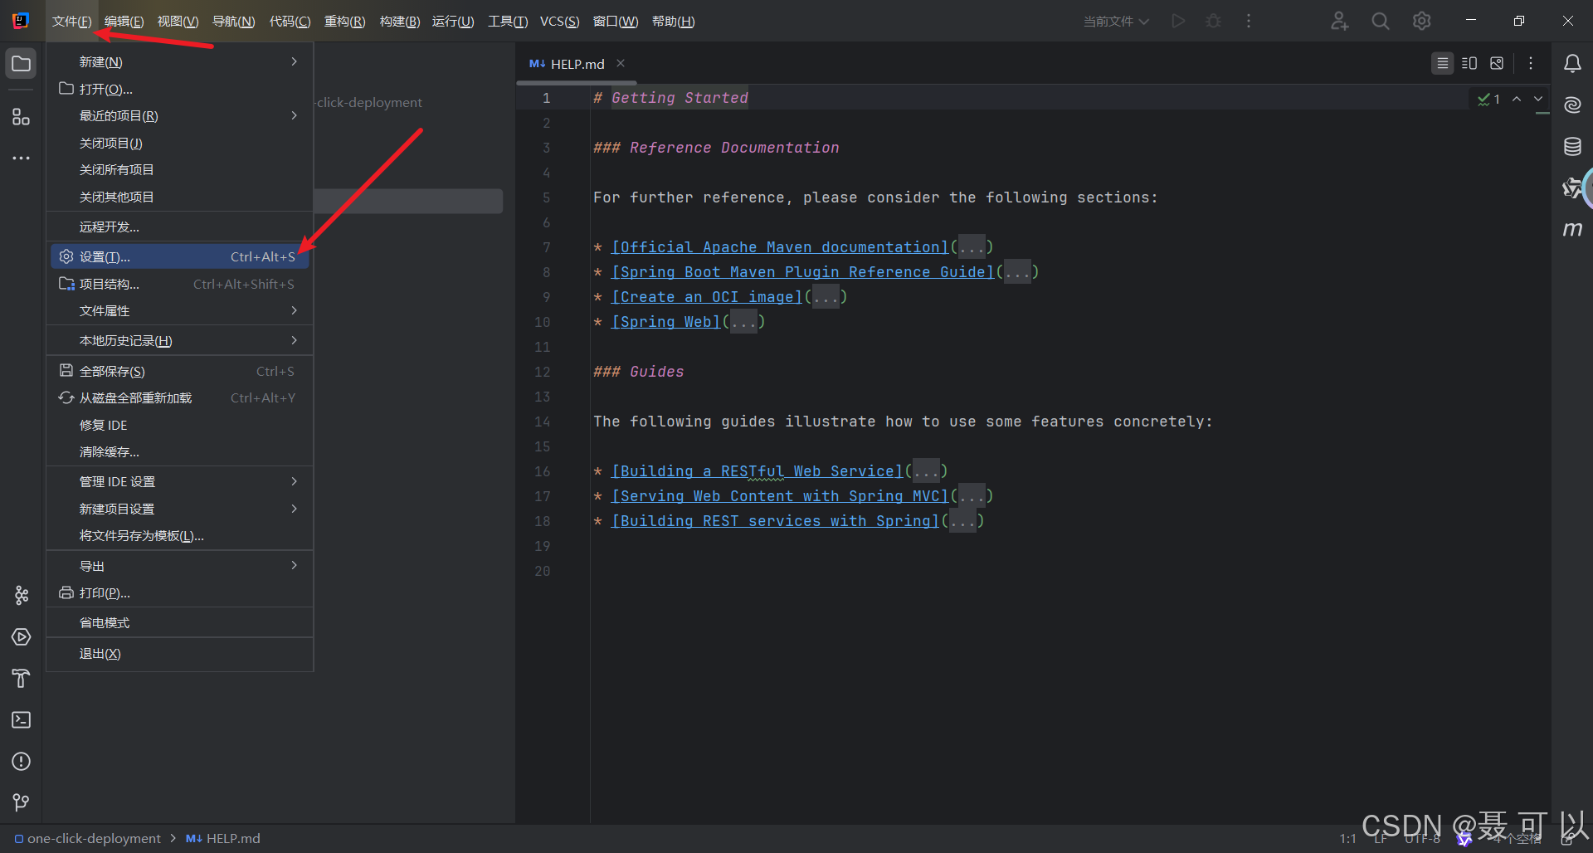The height and width of the screenshot is (853, 1593).
Task: Expand the 最近的项目 submenu
Action: [180, 116]
